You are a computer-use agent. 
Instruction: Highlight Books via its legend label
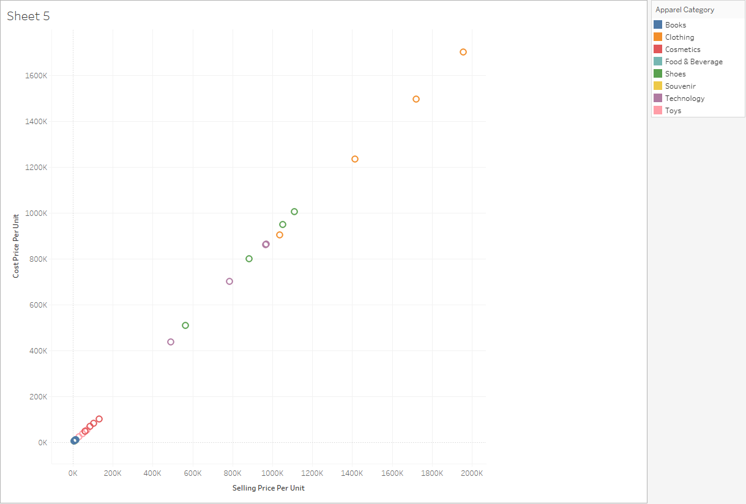pos(676,25)
